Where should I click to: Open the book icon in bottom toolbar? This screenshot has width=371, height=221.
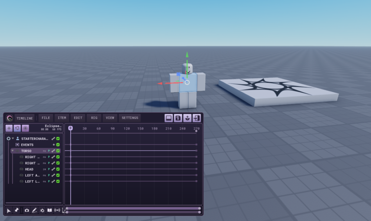pos(49,210)
